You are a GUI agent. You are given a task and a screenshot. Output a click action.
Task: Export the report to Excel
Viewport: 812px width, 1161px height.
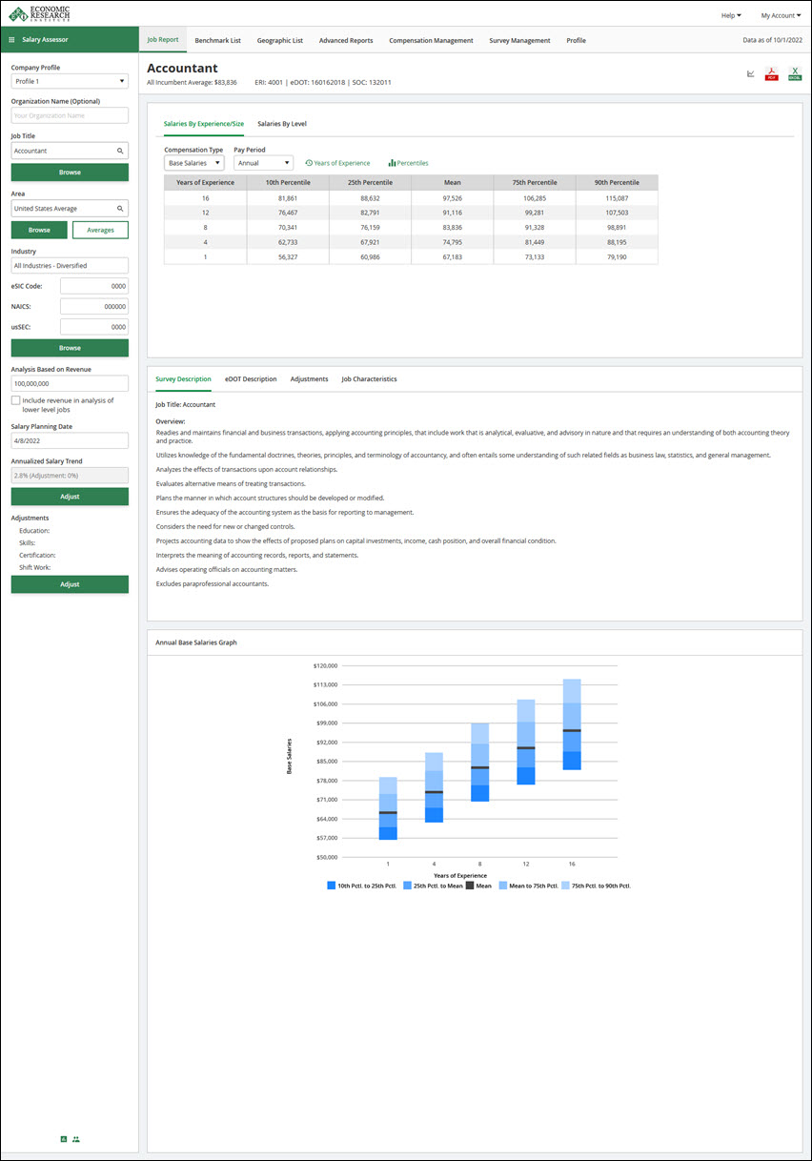(794, 75)
